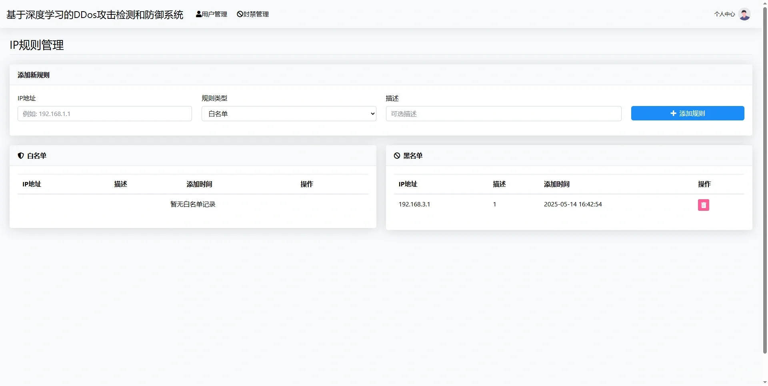Click the IP地址 input field
Image resolution: width=768 pixels, height=386 pixels.
coord(104,114)
